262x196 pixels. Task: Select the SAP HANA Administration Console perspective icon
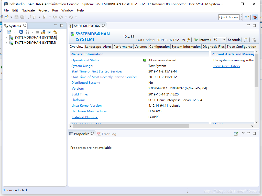pos(255,17)
